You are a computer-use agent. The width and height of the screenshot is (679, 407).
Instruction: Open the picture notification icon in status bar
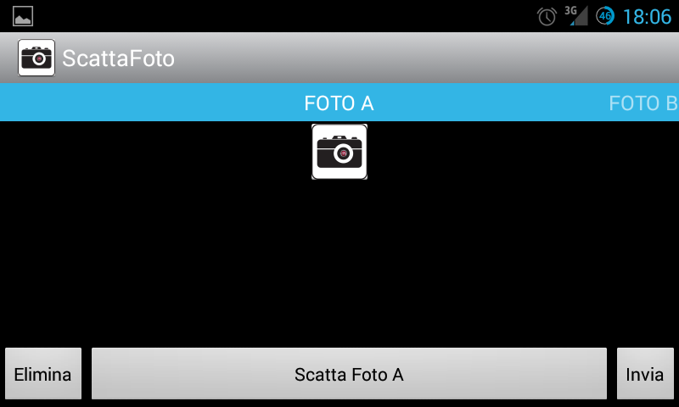click(x=23, y=16)
